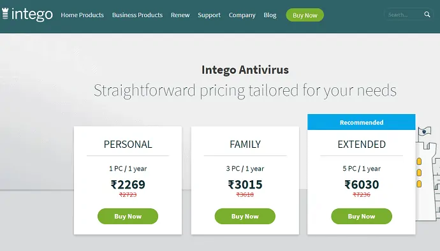
Task: Click the Intego castle logo icon
Action: tap(5, 13)
